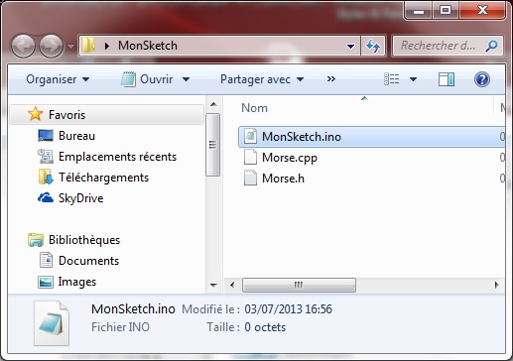
Task: Open Téléchargements folder
Action: coord(103,178)
